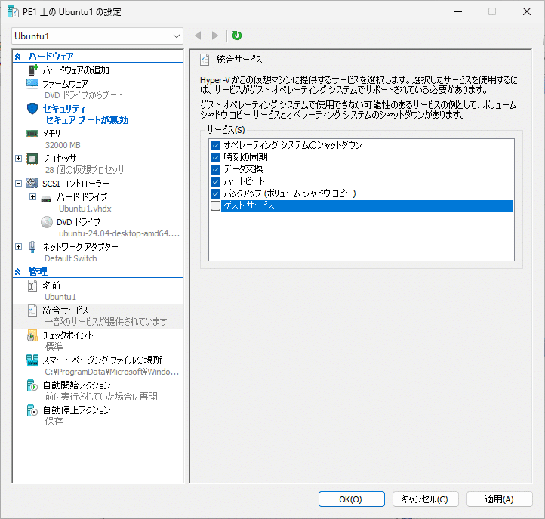Click the ubuntu-24.04-desktop-amd64 ISO entry
Screen dimensions: 545x519
click(x=119, y=233)
